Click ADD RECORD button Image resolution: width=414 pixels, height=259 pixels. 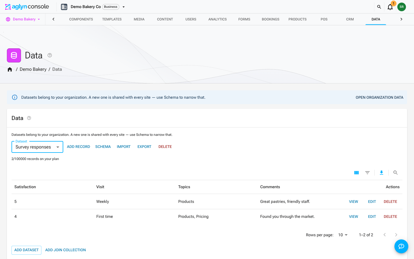(x=78, y=147)
